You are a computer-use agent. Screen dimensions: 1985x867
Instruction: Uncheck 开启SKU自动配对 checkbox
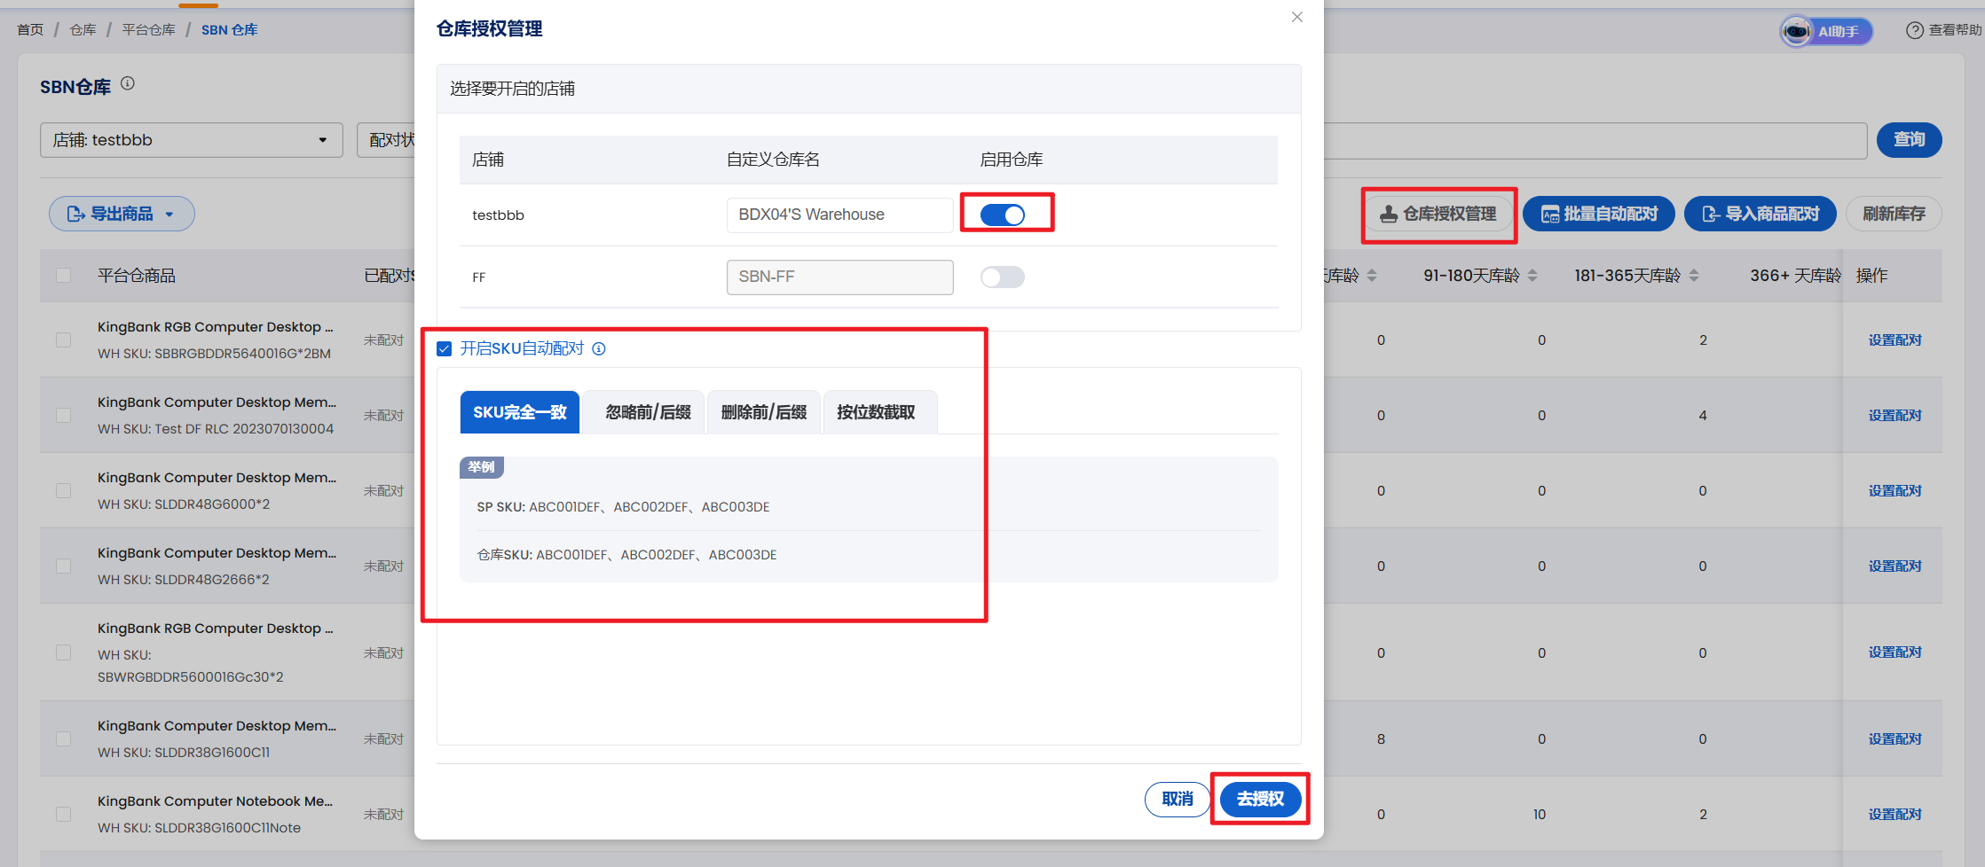(x=445, y=349)
